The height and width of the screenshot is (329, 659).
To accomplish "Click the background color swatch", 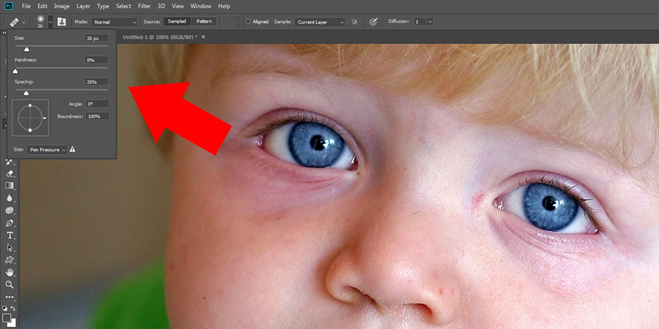I will [12, 322].
